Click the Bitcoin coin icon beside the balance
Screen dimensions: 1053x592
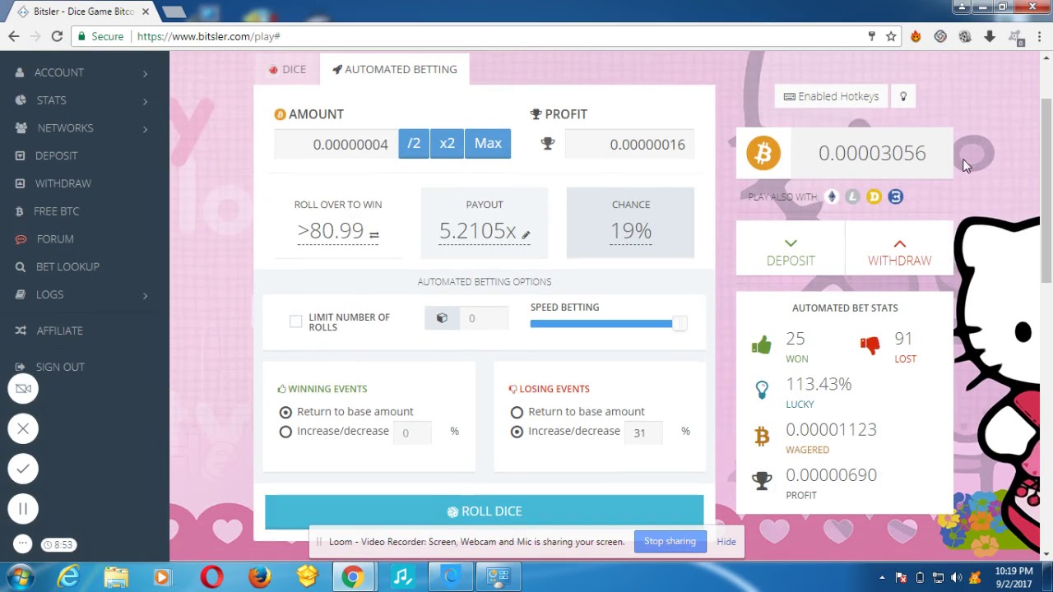763,154
